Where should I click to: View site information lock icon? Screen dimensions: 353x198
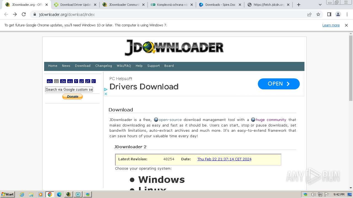coord(34,14)
